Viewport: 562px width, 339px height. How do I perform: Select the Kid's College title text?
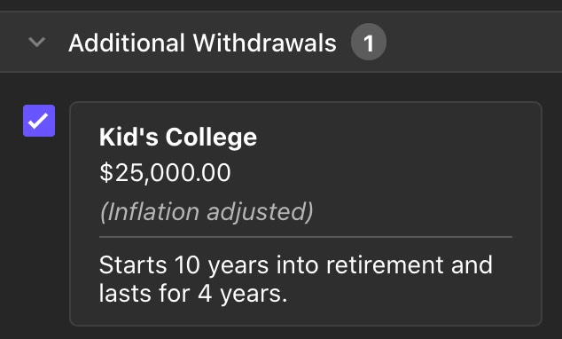point(178,137)
